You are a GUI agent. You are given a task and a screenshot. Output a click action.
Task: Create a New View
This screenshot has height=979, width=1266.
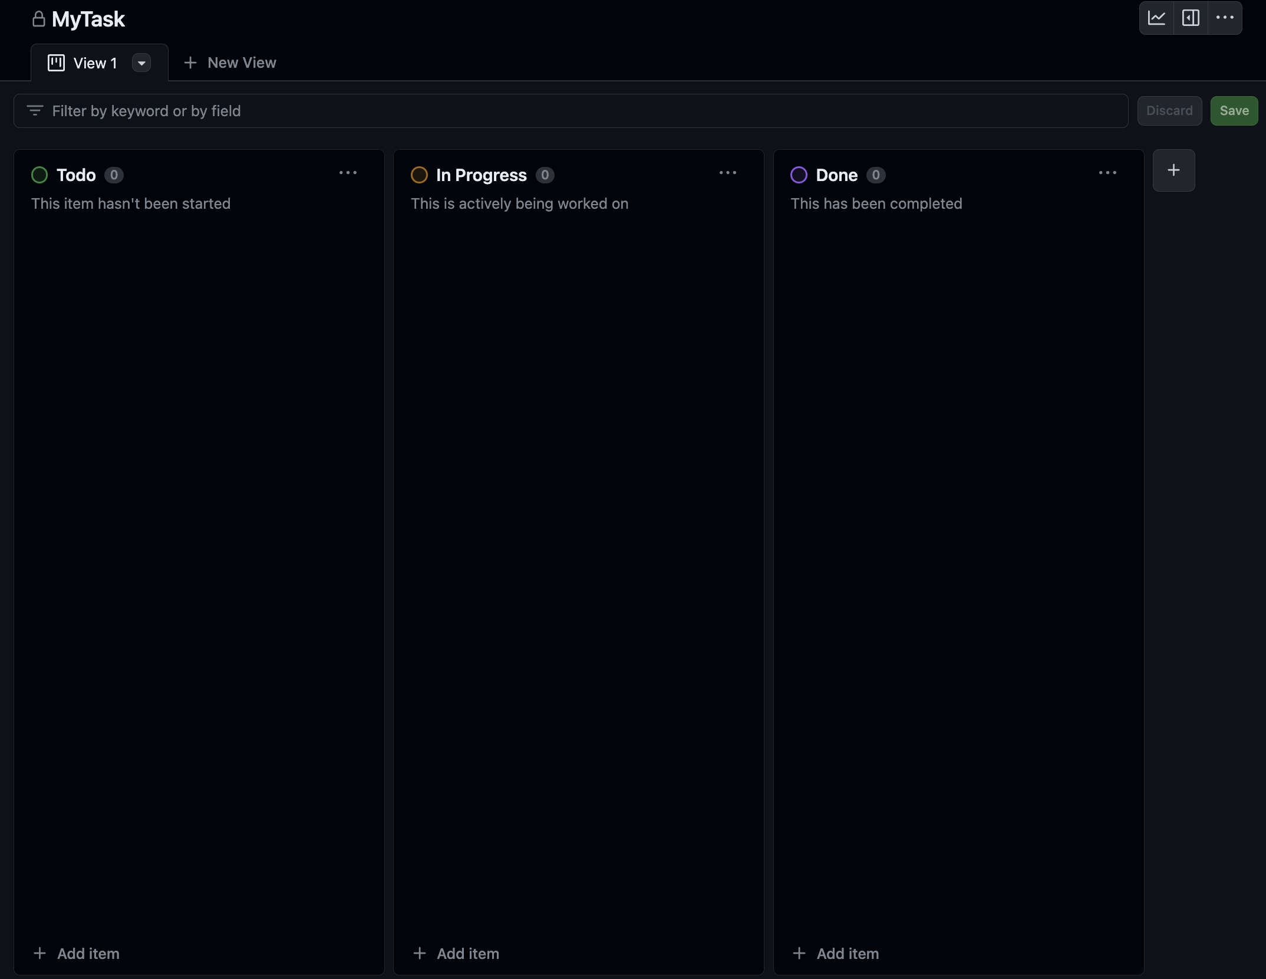[x=230, y=63]
